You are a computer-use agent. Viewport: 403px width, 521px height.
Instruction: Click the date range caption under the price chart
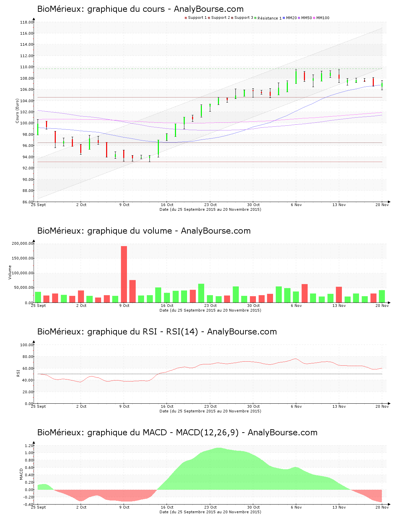210,209
